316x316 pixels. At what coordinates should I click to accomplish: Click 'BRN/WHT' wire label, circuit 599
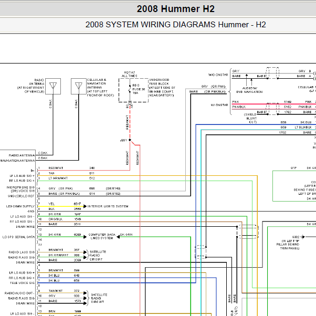[x=56, y=270]
